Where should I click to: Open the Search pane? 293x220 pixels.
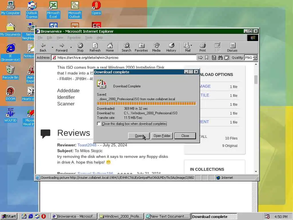(126, 47)
